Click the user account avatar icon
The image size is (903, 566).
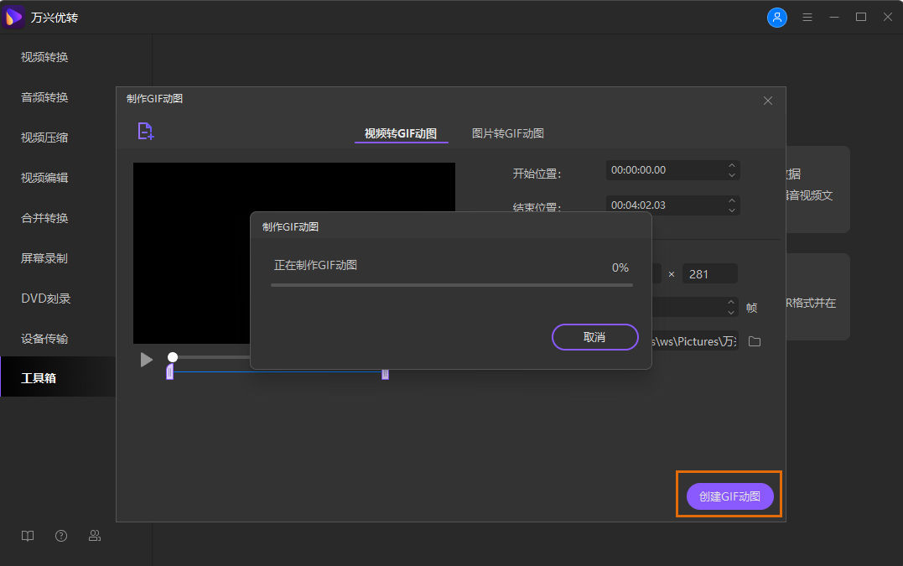[777, 17]
